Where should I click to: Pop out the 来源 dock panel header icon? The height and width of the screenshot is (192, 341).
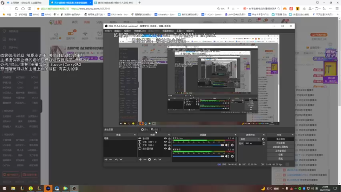(x=169, y=135)
